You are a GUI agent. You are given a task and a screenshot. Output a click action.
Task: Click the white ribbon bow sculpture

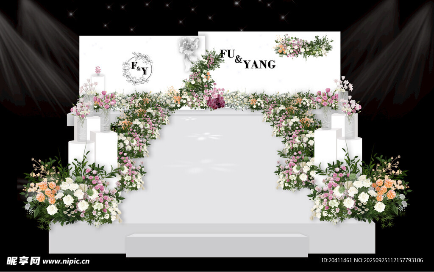tap(188, 51)
